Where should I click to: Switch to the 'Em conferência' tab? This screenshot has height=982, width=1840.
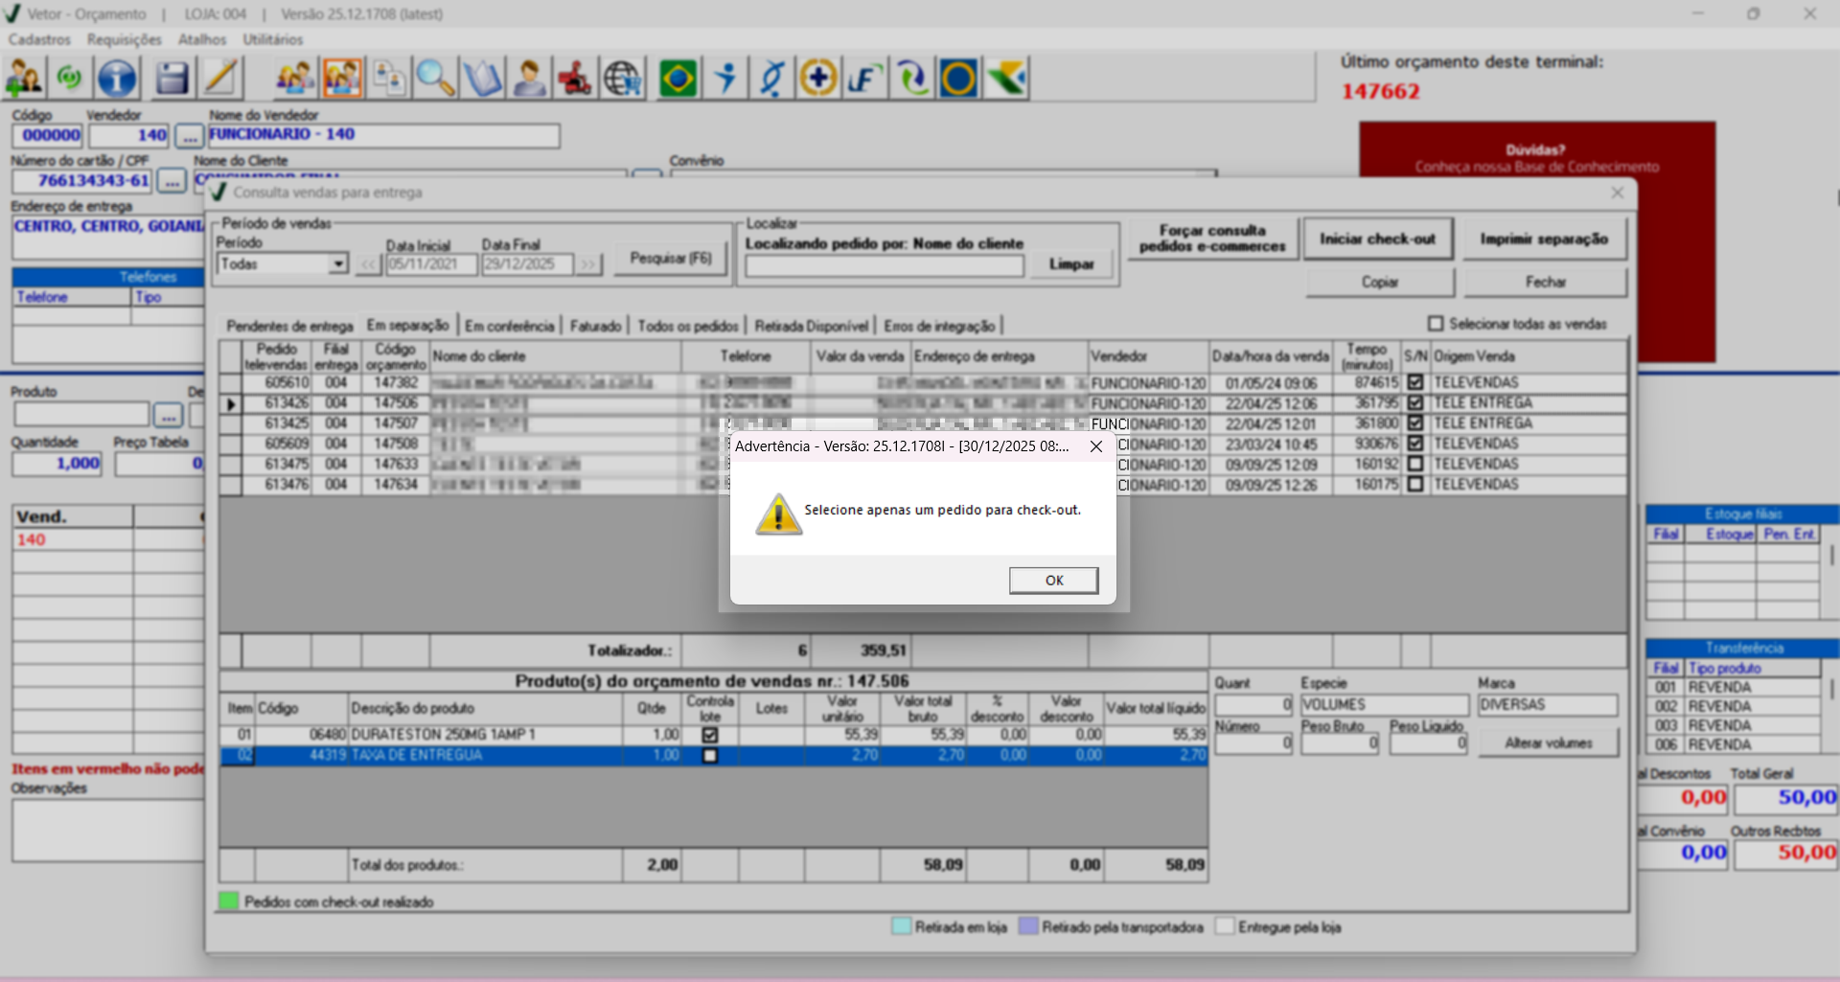point(509,327)
